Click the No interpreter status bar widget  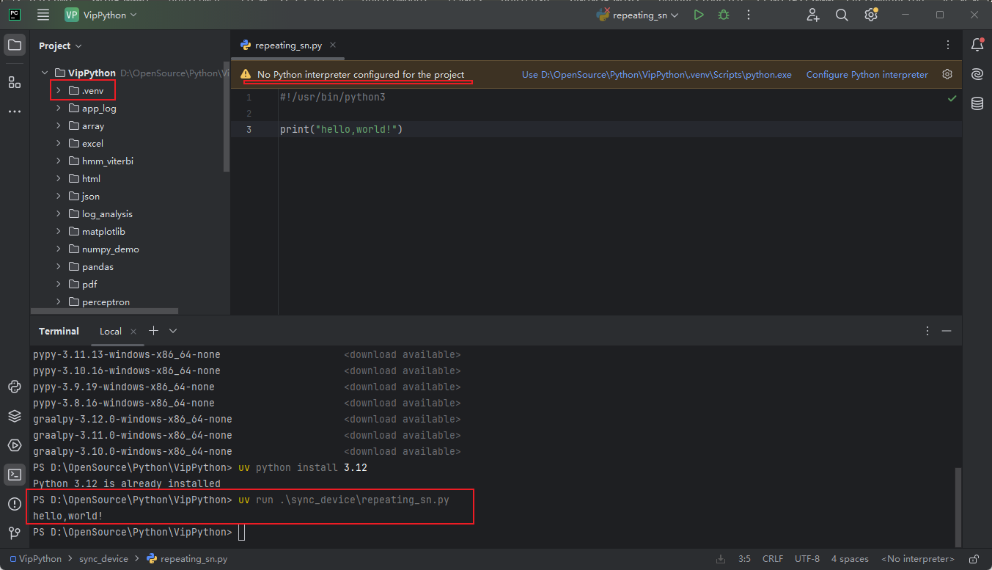tap(917, 559)
